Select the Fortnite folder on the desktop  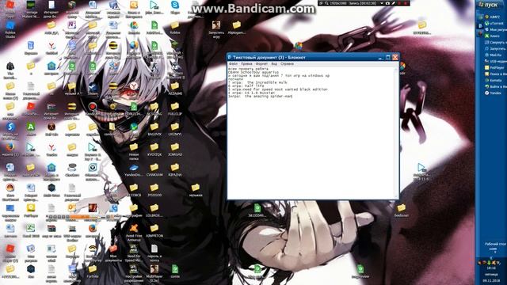click(93, 272)
